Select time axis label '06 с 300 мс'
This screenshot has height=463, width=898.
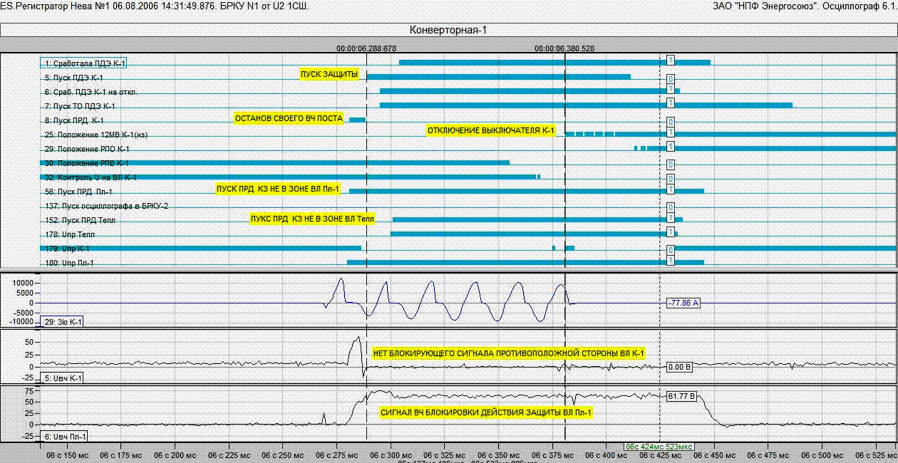(x=391, y=454)
